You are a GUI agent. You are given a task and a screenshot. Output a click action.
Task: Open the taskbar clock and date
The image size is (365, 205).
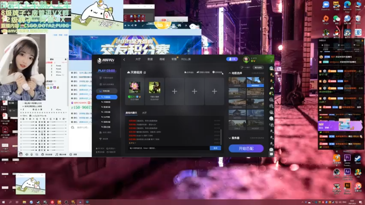click(352, 202)
